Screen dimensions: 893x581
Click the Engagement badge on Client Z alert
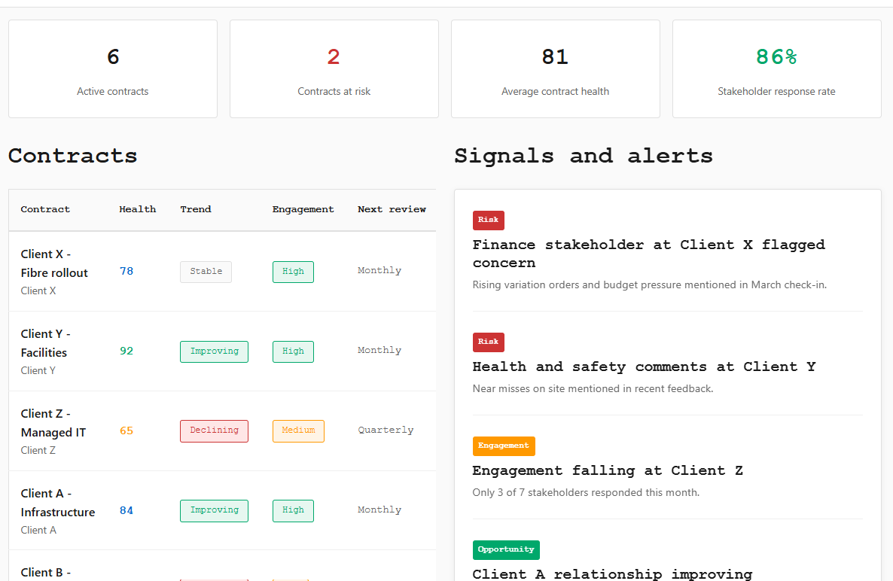pyautogui.click(x=504, y=446)
